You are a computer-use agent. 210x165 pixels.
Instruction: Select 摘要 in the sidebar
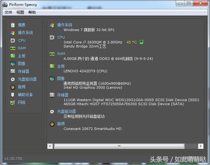click(x=22, y=25)
